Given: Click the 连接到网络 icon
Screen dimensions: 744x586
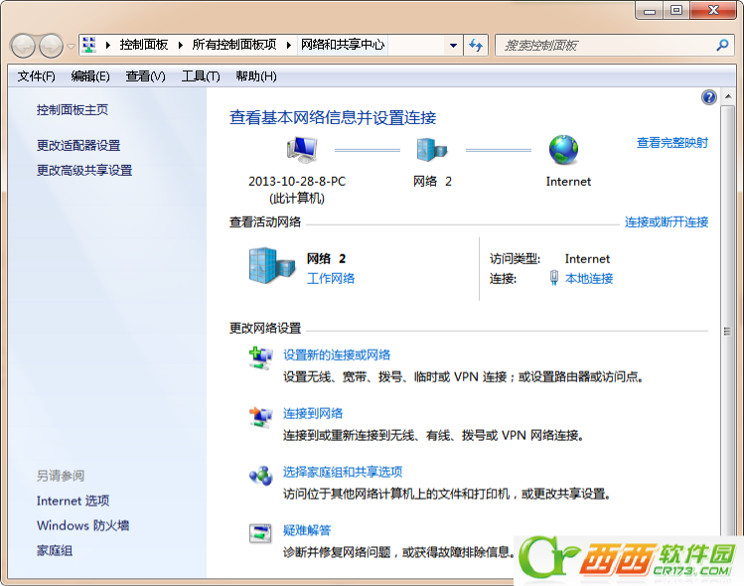Looking at the screenshot, I should [260, 417].
